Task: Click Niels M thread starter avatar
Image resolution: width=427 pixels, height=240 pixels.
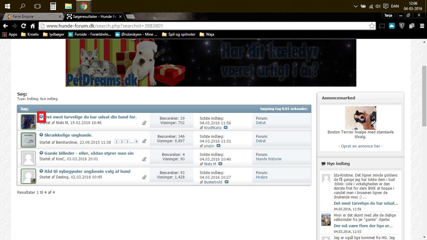Action: 28,122
